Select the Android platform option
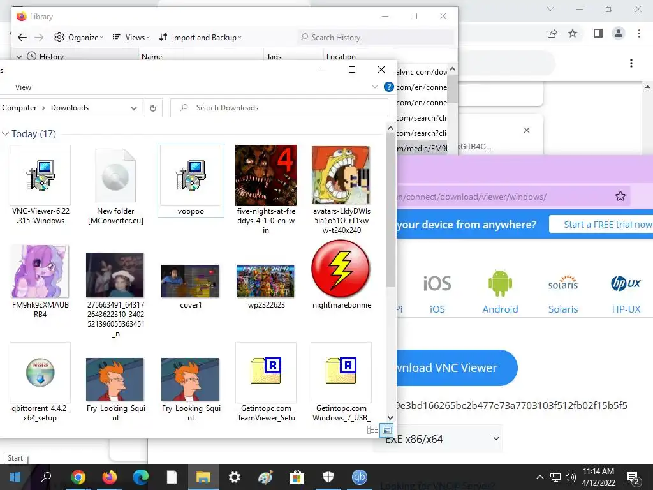653x490 pixels. coord(500,292)
